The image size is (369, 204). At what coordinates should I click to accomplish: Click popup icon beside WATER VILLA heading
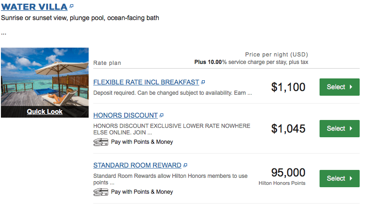tap(71, 6)
